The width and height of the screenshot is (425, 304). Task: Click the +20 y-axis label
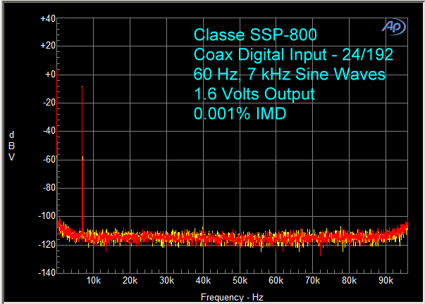tap(48, 46)
